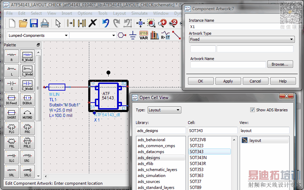Screen dimensions: 304x190
Task: Click the Undo arrow icon
Action: 105,24
